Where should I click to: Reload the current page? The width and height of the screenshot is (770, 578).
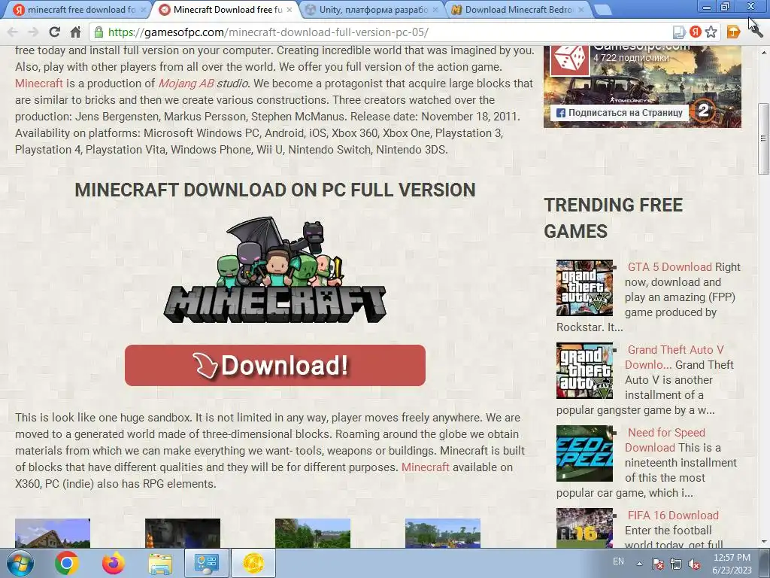coord(54,32)
